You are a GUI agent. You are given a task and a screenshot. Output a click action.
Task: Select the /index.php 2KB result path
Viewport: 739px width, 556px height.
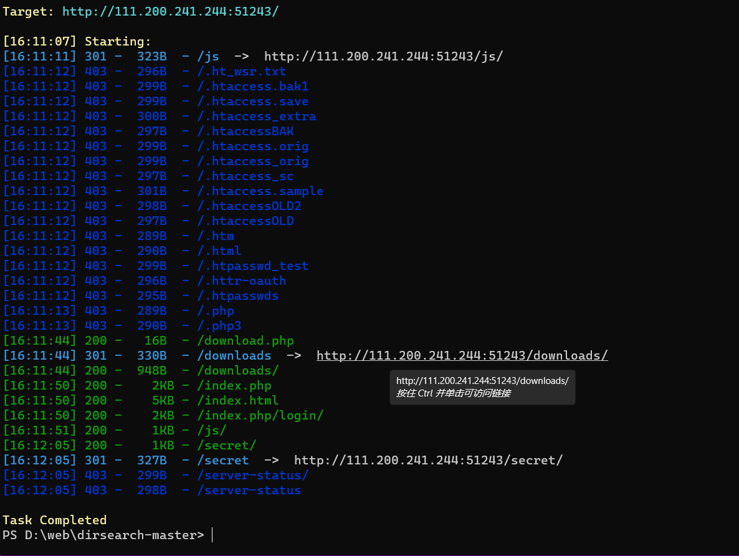coord(234,386)
